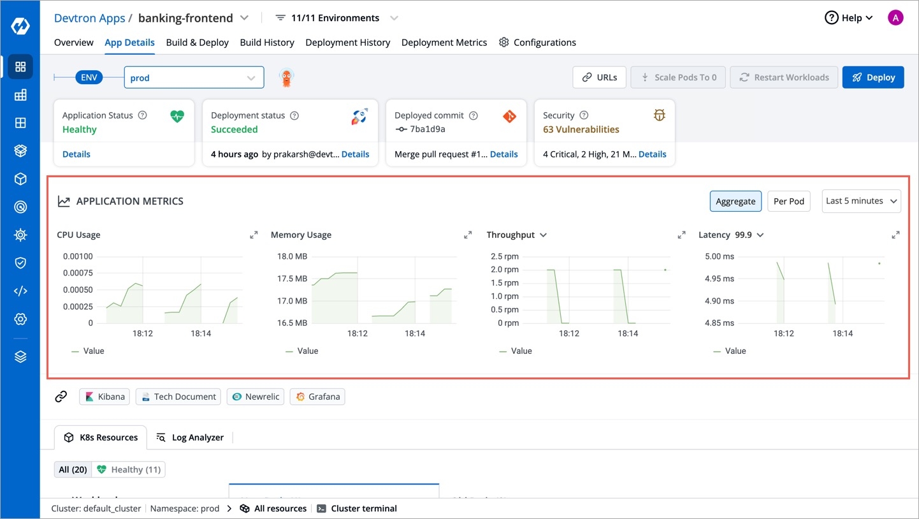The width and height of the screenshot is (919, 519).
Task: Open the code editor icon in sidebar
Action: (20, 291)
